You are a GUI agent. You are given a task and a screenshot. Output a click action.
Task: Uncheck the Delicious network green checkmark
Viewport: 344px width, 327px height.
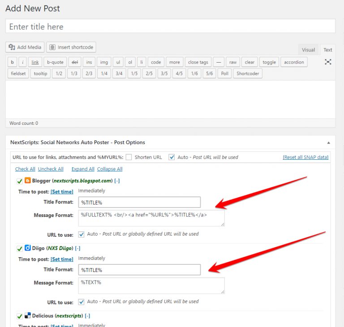click(x=20, y=316)
